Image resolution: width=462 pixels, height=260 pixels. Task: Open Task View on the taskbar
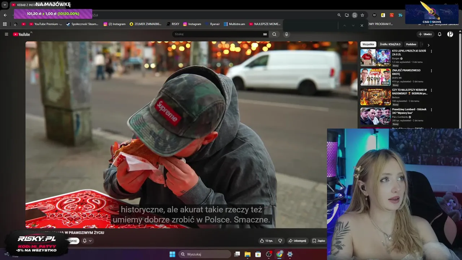point(237,254)
